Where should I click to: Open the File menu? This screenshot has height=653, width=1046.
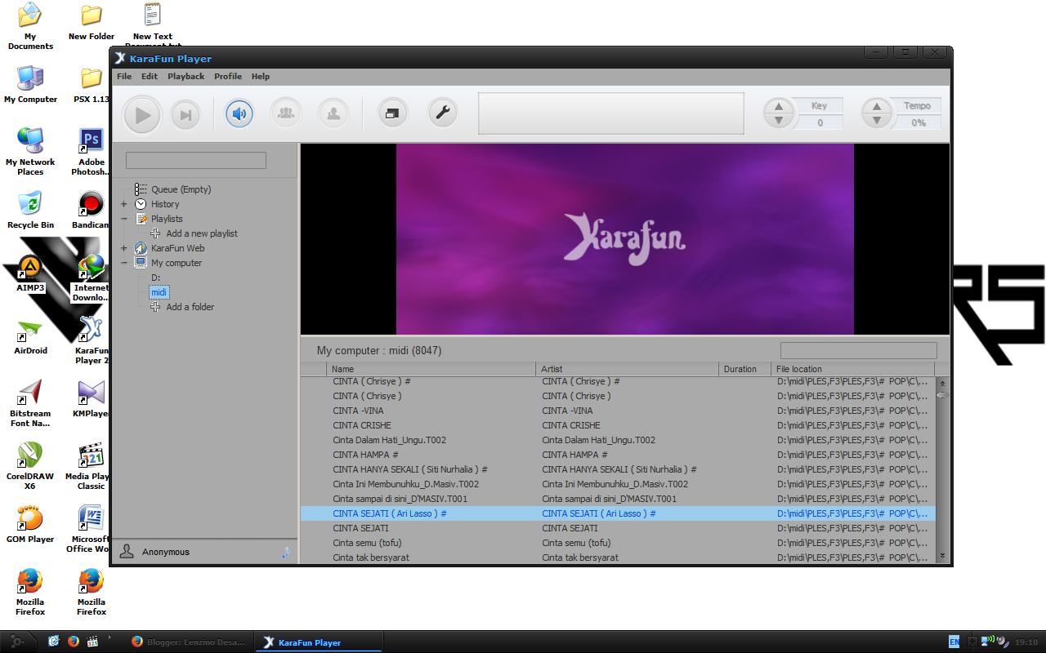point(124,76)
